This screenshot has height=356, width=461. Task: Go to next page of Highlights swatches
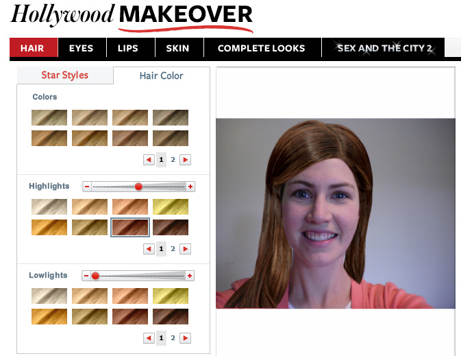click(x=185, y=249)
